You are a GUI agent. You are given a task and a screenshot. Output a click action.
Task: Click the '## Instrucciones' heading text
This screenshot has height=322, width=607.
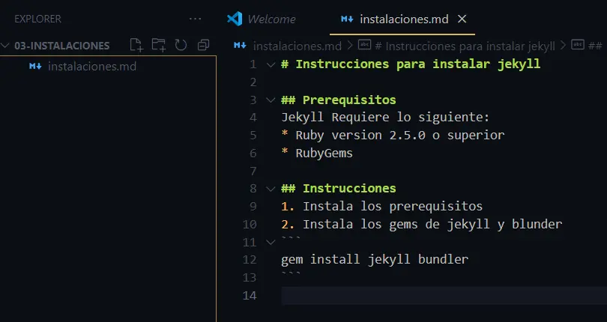click(338, 189)
